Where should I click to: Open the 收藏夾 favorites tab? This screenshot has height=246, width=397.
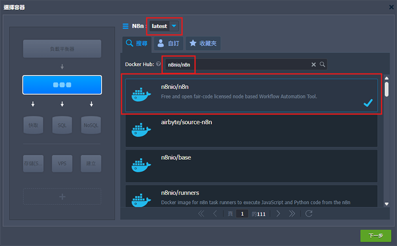[x=203, y=44]
